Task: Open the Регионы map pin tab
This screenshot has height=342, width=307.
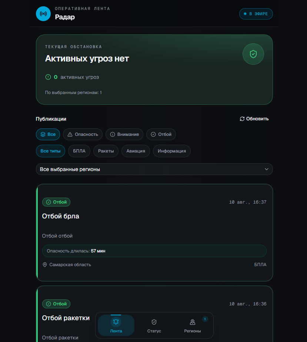Action: [x=193, y=325]
